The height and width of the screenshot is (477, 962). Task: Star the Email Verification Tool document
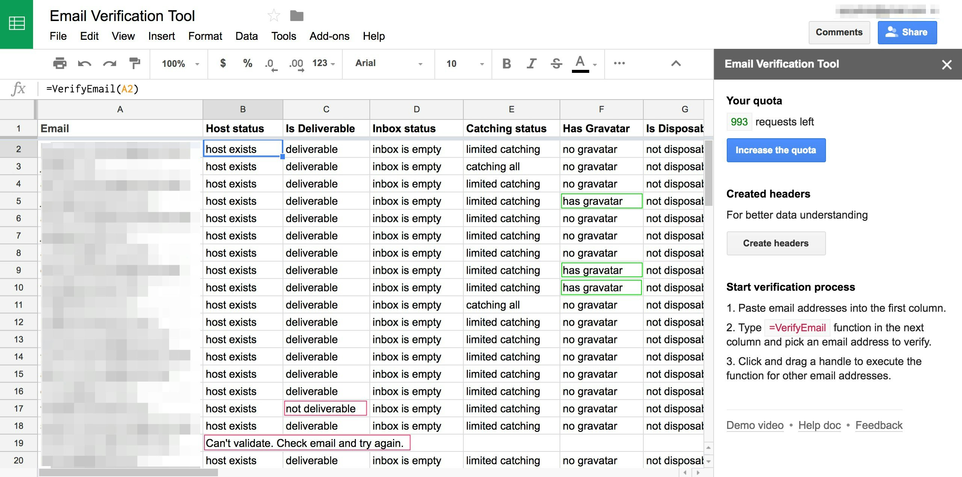coord(274,16)
